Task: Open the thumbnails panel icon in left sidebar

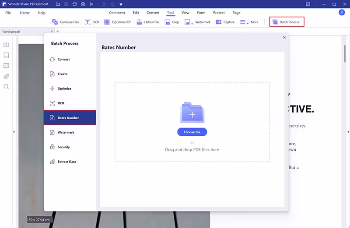Action: click(6, 45)
